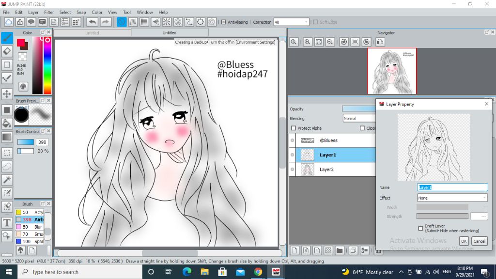Click the Undo arrow in toolbar
This screenshot has width=496, height=279.
point(93,22)
